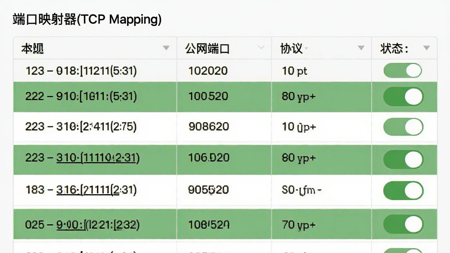
Task: Click public port value 106.D20
Action: (209, 158)
